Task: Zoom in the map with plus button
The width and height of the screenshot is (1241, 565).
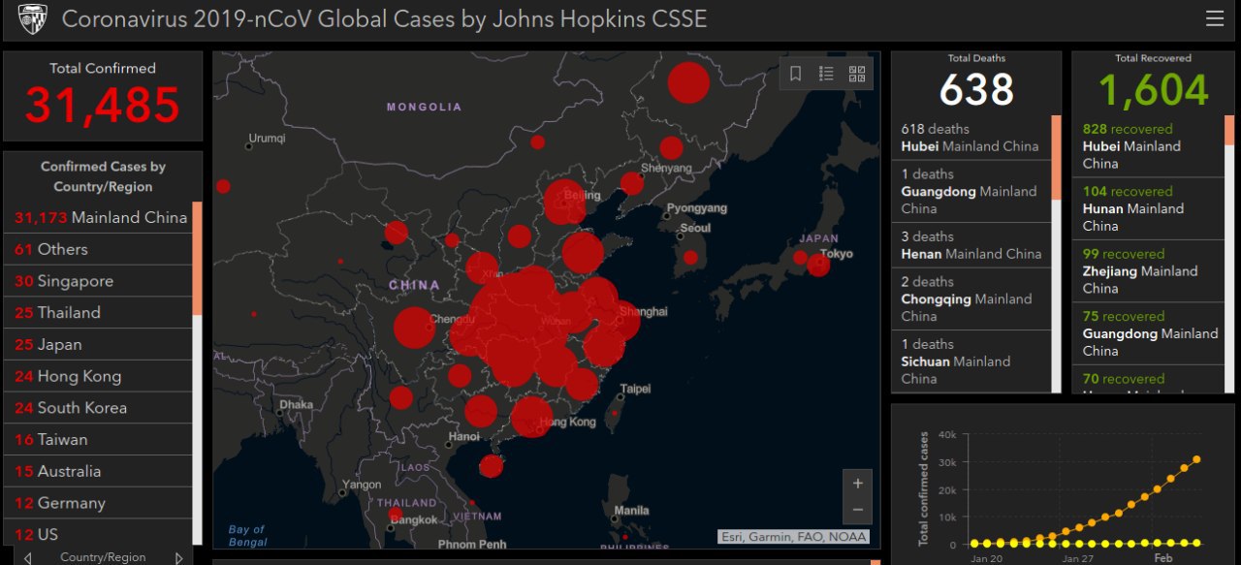Action: tap(858, 483)
